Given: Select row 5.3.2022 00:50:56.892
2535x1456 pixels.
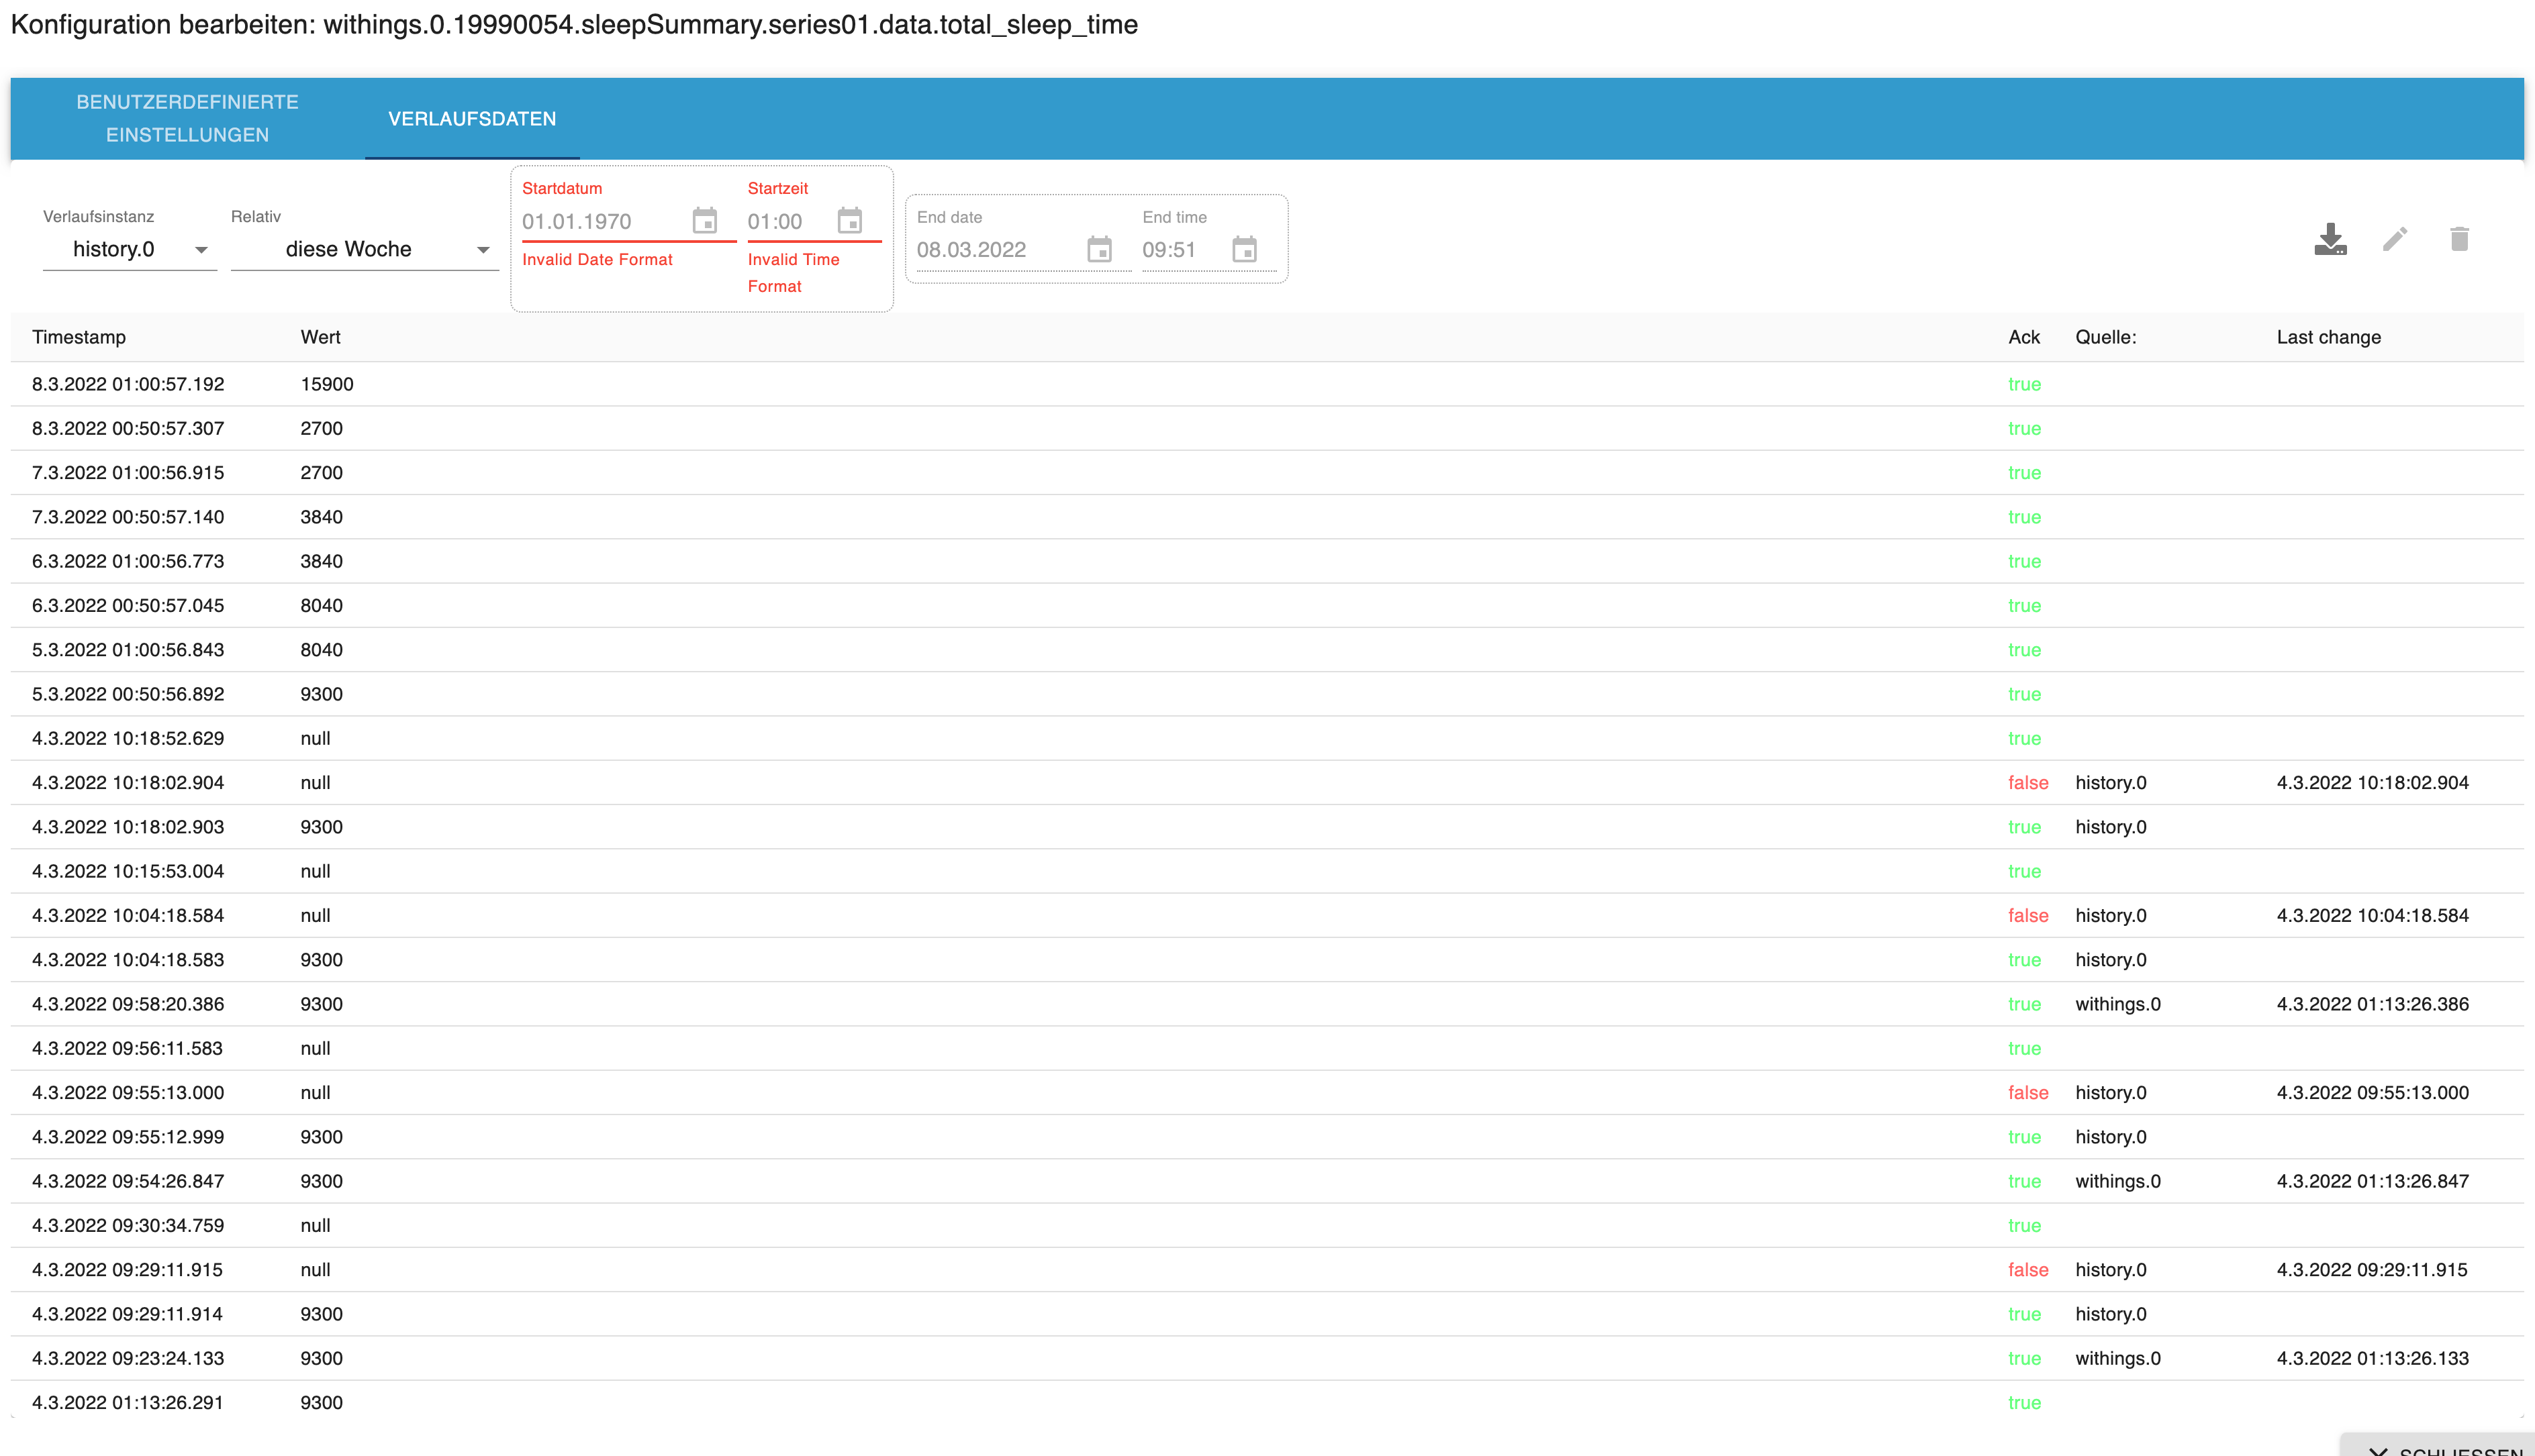Looking at the screenshot, I should (1267, 694).
